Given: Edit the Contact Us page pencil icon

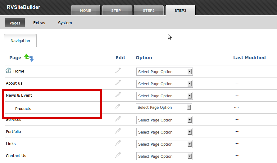Looking at the screenshot, I should 118,155.
